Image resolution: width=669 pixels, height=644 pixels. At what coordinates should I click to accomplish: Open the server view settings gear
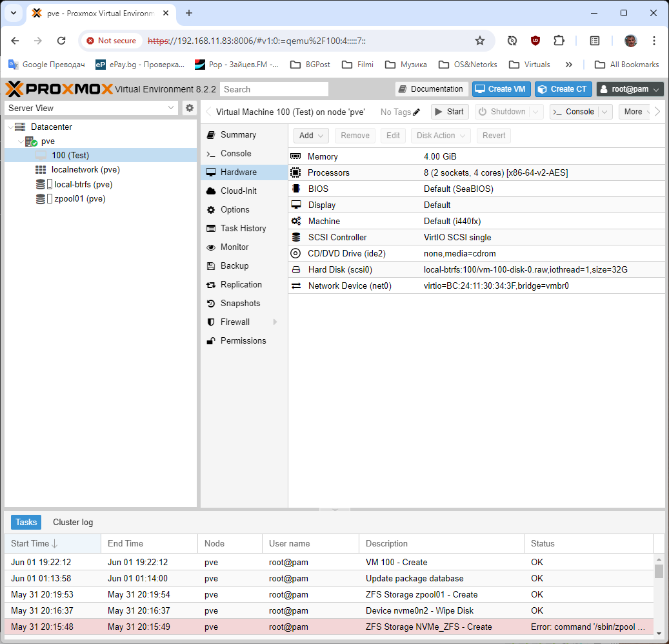point(190,108)
